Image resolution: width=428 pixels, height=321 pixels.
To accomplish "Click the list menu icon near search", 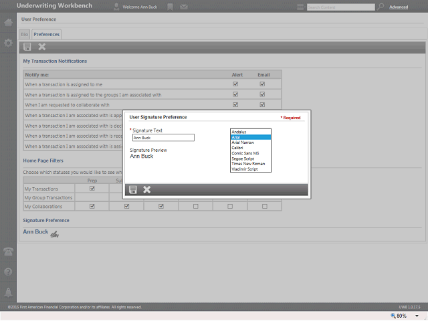I will point(300,7).
